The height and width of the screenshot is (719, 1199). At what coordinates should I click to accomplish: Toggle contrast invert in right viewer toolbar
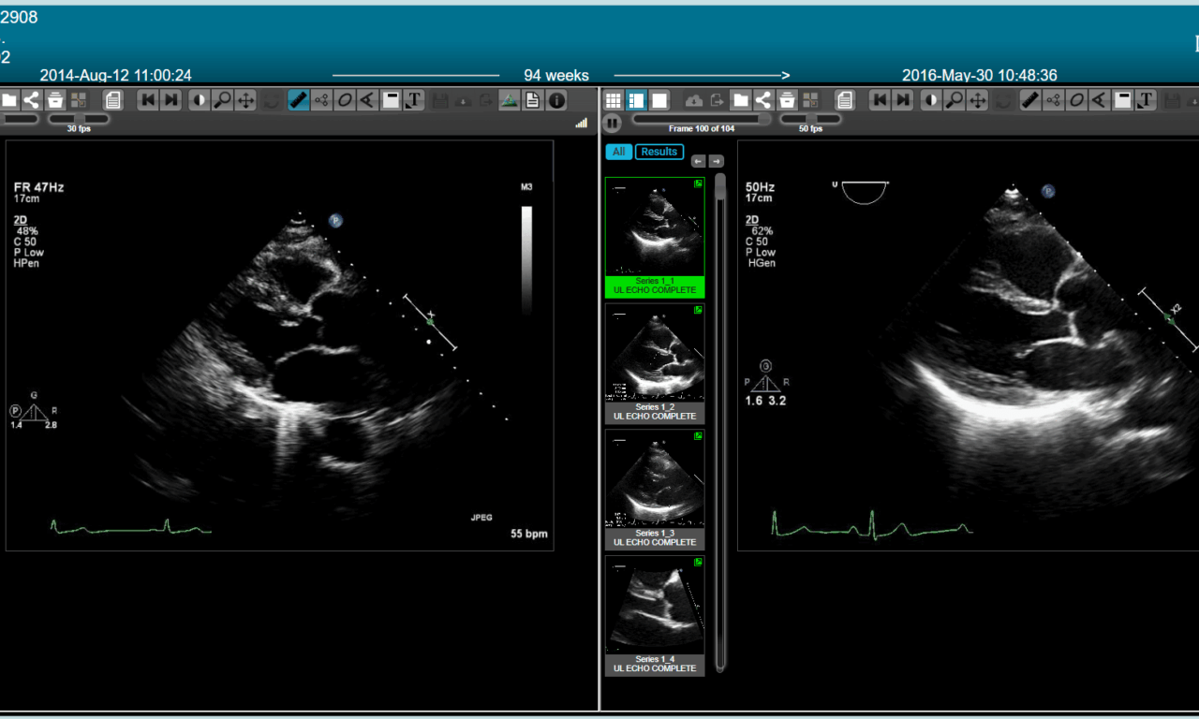(931, 100)
